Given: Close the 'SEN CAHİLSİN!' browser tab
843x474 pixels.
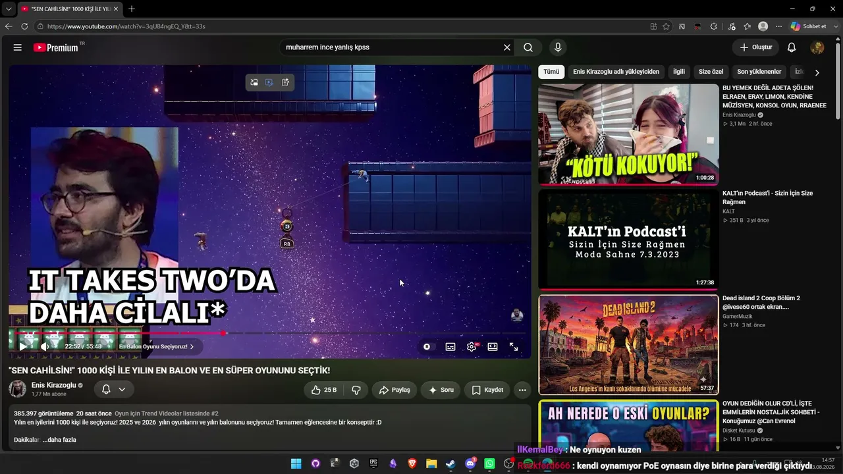Looking at the screenshot, I should tap(116, 9).
